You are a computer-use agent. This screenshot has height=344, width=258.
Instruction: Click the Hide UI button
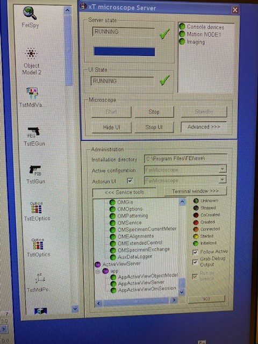111,127
